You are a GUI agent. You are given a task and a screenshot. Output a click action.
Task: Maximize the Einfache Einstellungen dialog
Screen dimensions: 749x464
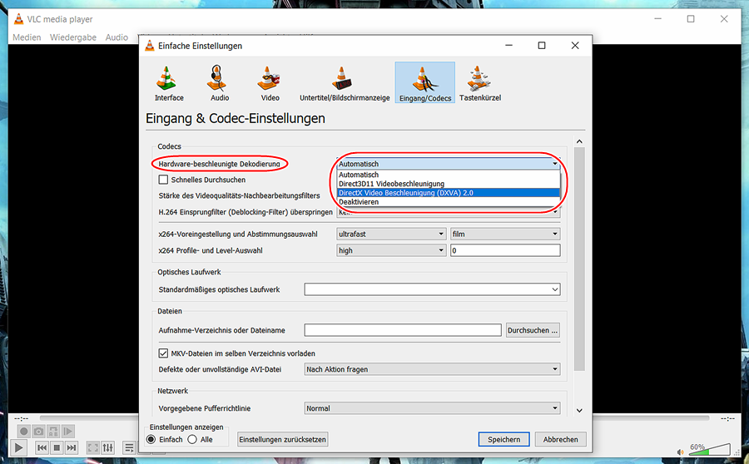[541, 46]
